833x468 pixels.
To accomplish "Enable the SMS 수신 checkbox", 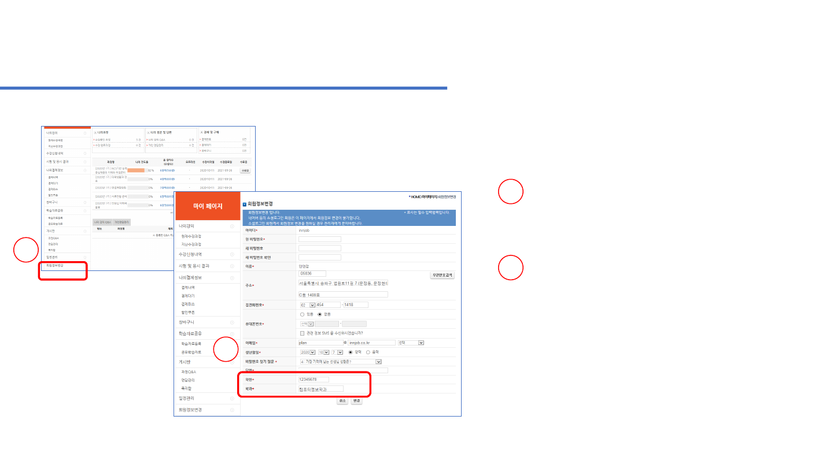I will pyautogui.click(x=302, y=333).
